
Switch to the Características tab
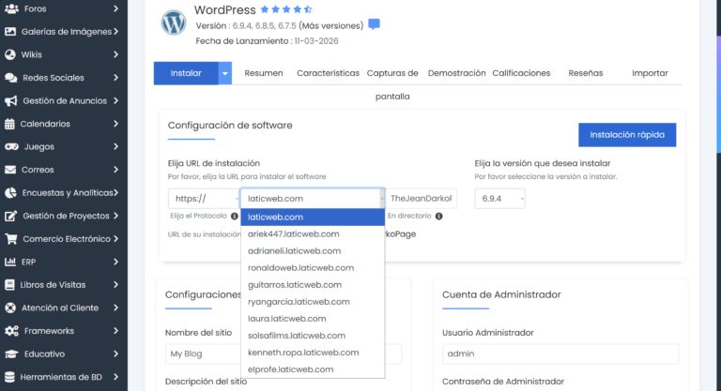(328, 73)
